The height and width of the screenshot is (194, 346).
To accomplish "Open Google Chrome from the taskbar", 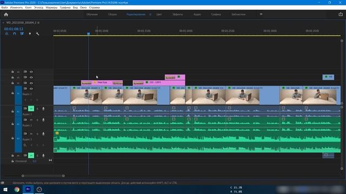I will click(x=17, y=189).
